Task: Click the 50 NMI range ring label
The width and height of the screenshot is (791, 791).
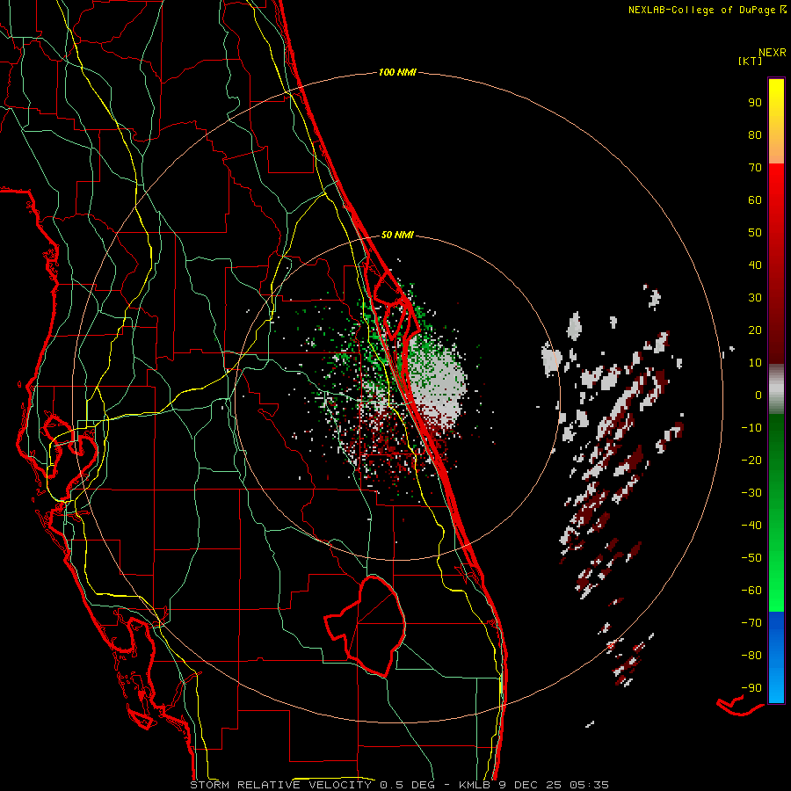Action: [x=397, y=235]
